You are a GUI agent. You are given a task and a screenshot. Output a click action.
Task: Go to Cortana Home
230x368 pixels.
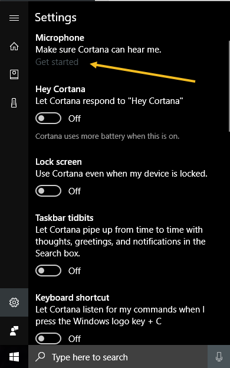14,46
